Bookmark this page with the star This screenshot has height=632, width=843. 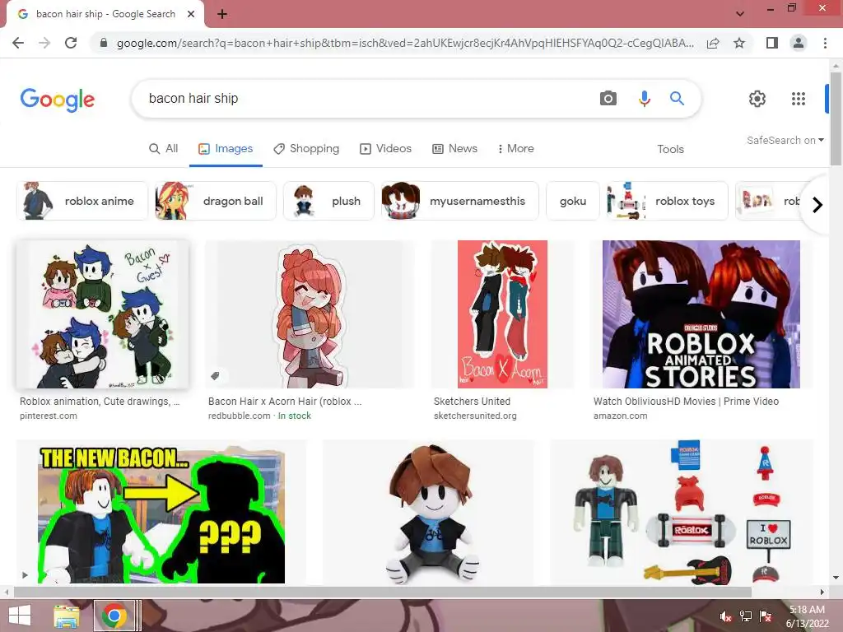click(x=739, y=43)
